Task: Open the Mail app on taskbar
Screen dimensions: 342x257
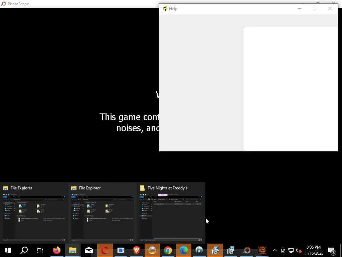Action: click(89, 250)
